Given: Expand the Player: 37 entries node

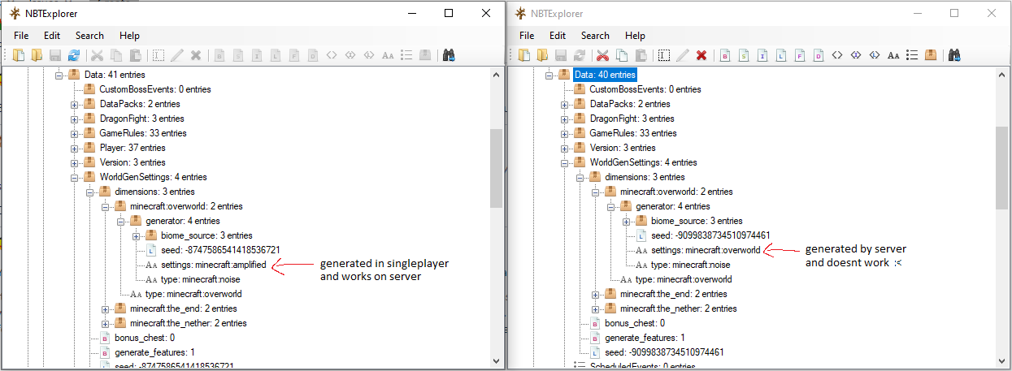Looking at the screenshot, I should 74,148.
